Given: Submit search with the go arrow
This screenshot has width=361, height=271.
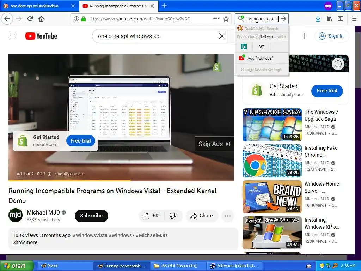Looking at the screenshot, I should (284, 19).
